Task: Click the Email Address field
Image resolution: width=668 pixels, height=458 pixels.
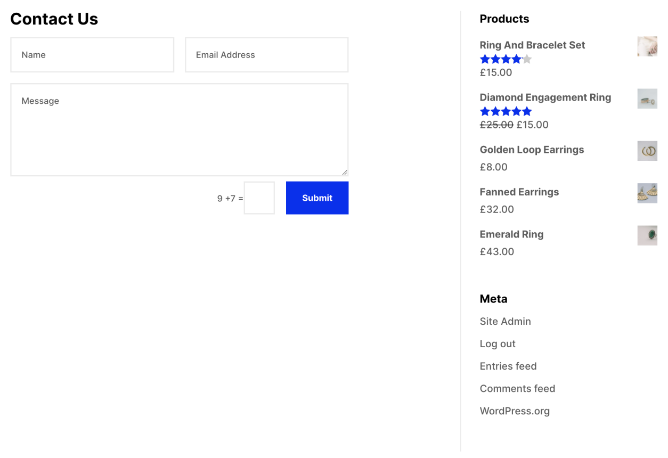Action: coord(266,55)
